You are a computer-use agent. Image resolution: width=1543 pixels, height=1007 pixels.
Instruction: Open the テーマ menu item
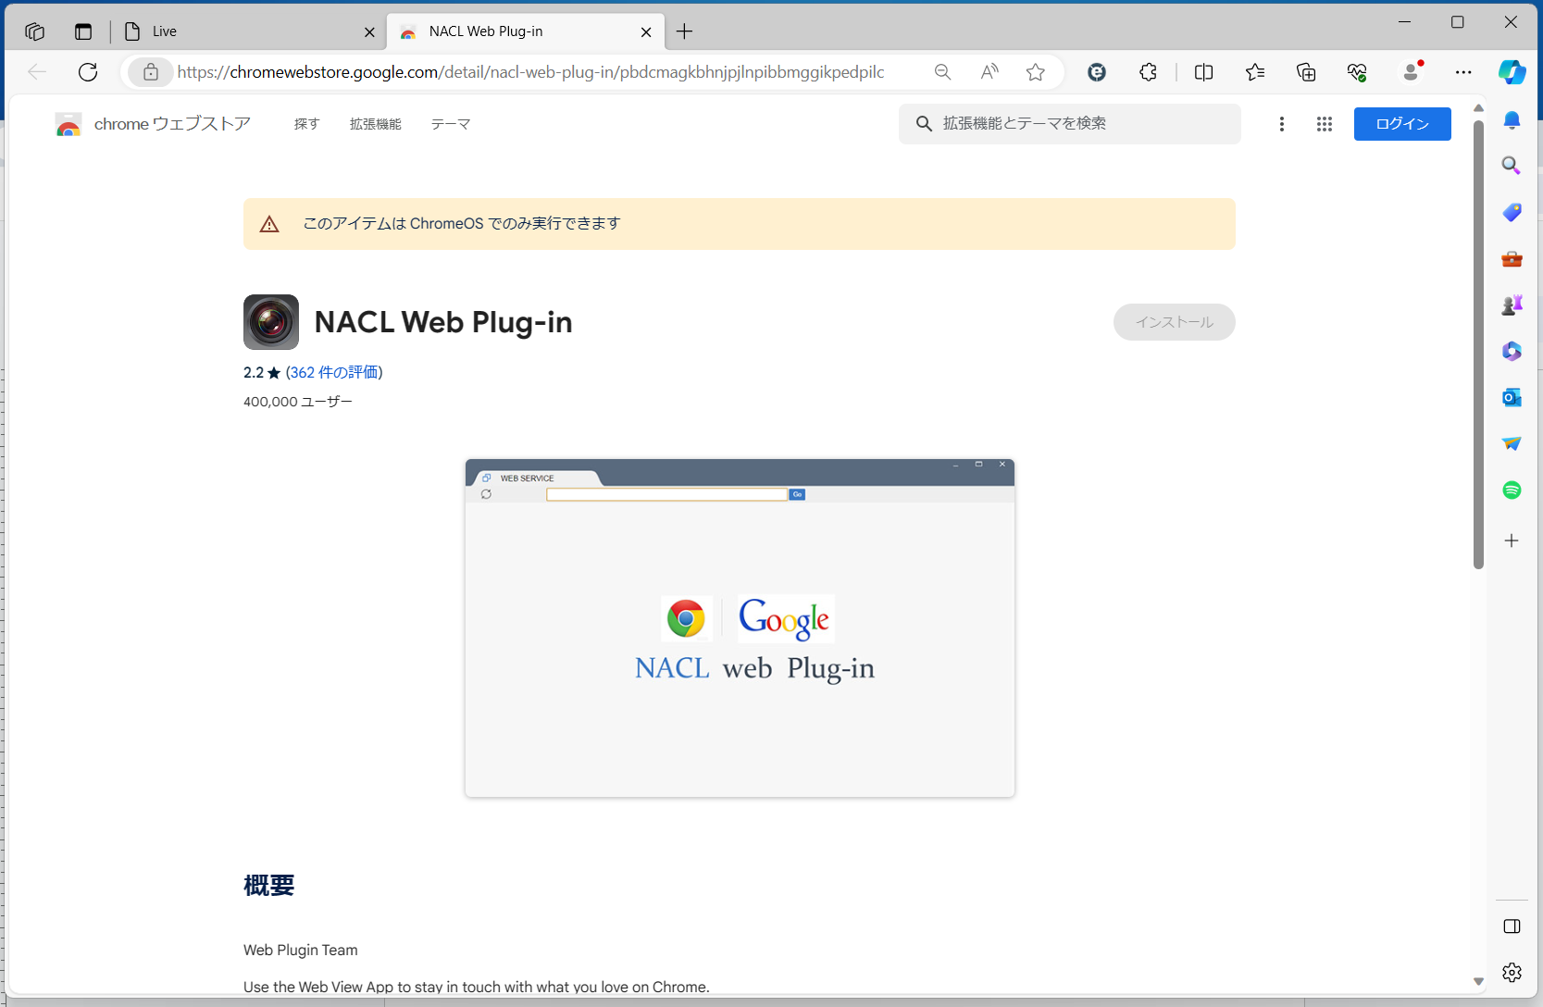click(451, 124)
